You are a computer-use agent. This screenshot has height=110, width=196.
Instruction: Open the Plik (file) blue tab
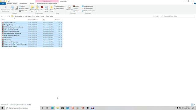3,4
